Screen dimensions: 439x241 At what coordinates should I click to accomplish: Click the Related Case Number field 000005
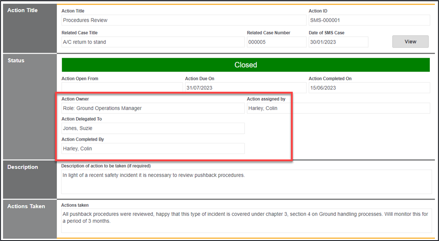(x=276, y=42)
